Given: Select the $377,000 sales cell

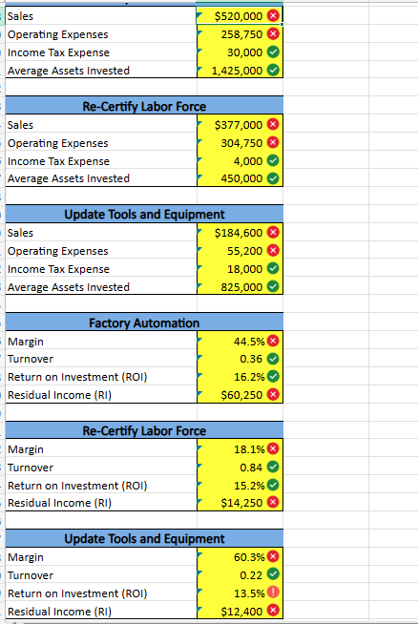Looking at the screenshot, I should [x=240, y=125].
